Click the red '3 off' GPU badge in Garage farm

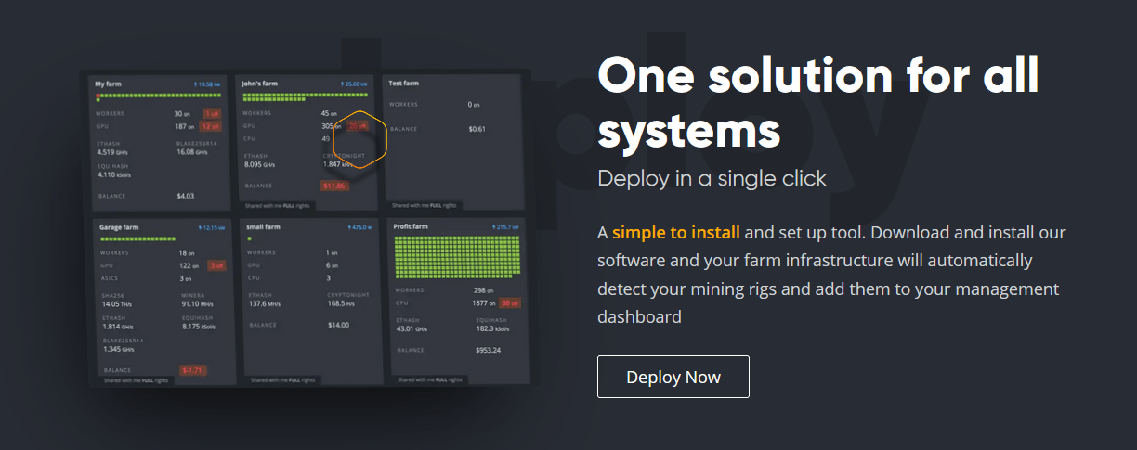click(x=216, y=265)
